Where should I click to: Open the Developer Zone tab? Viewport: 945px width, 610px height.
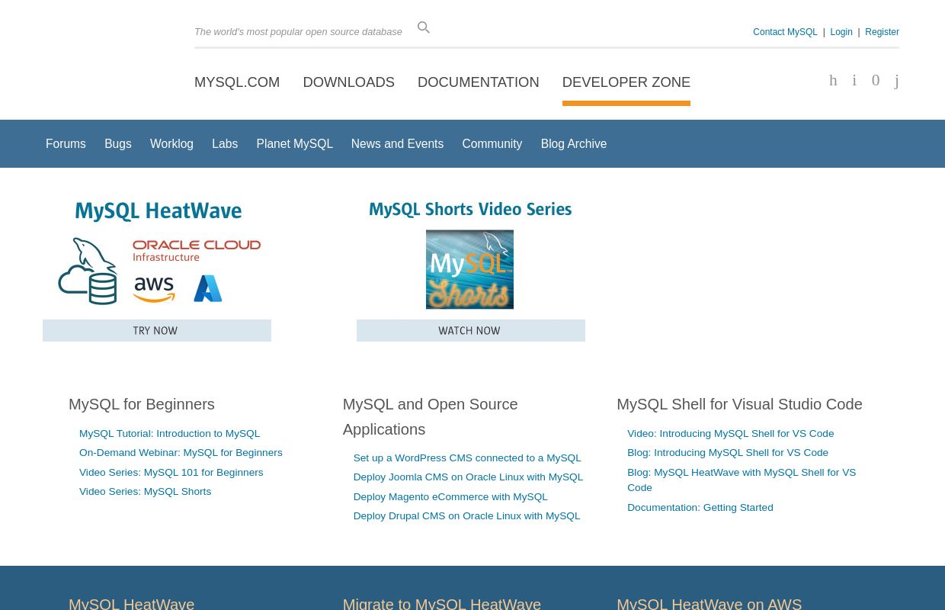[626, 82]
